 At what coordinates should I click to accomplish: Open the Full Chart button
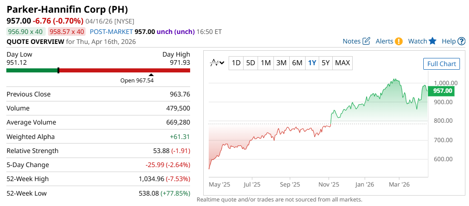pos(441,64)
